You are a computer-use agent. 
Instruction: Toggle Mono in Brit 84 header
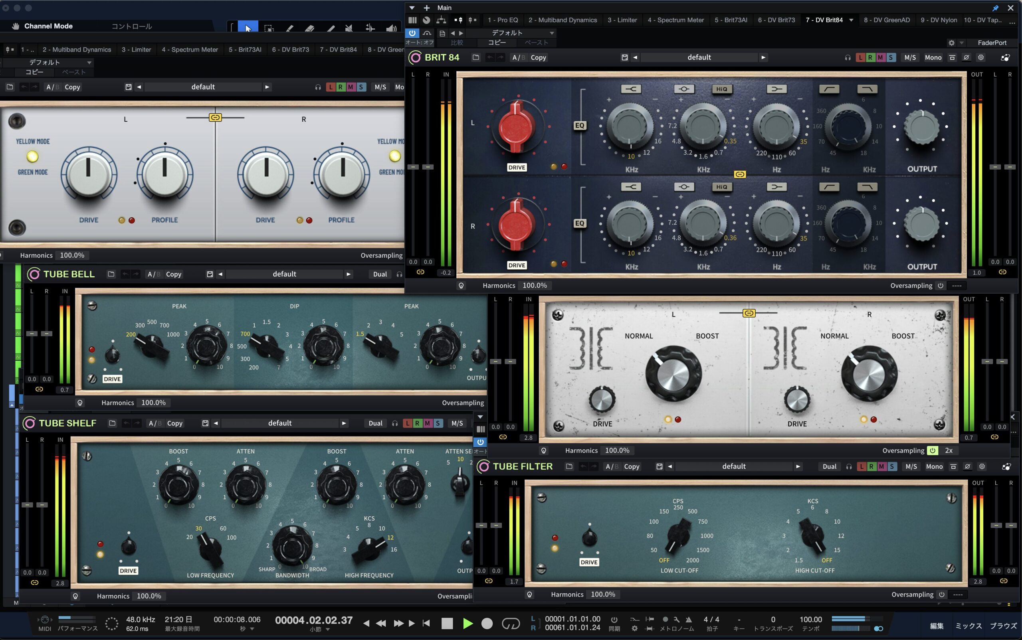[933, 57]
